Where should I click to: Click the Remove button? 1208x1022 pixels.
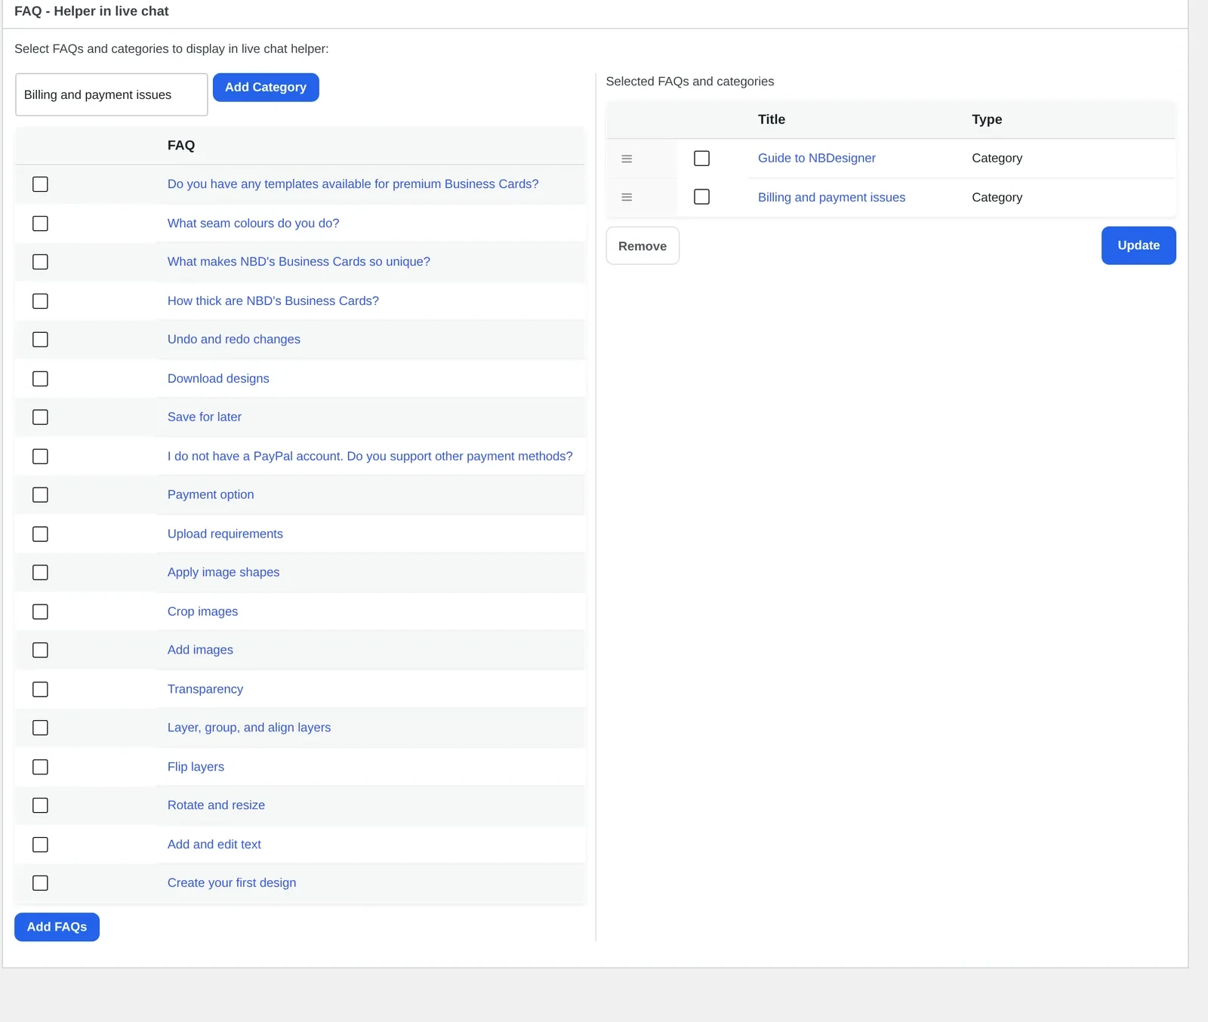[x=643, y=246]
